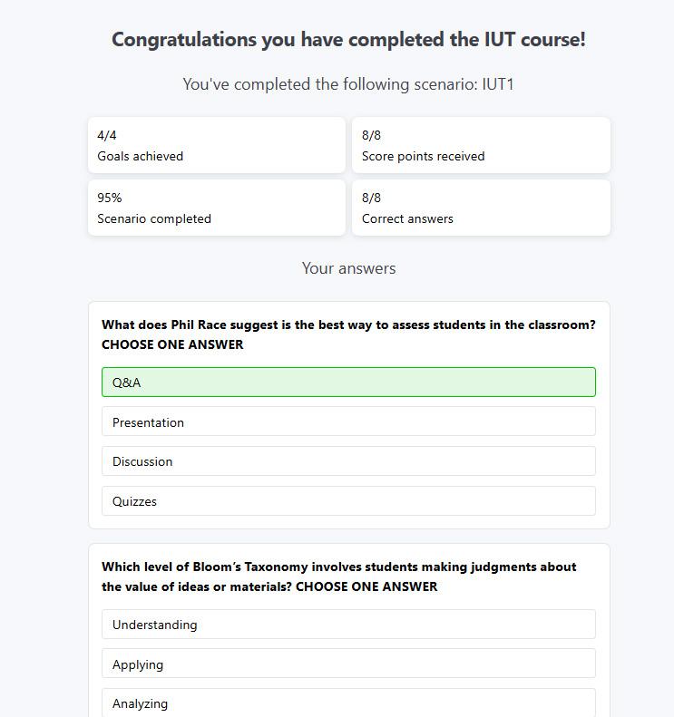Click the completed scenario IUT1 subtitle
This screenshot has width=674, height=717.
coord(348,84)
